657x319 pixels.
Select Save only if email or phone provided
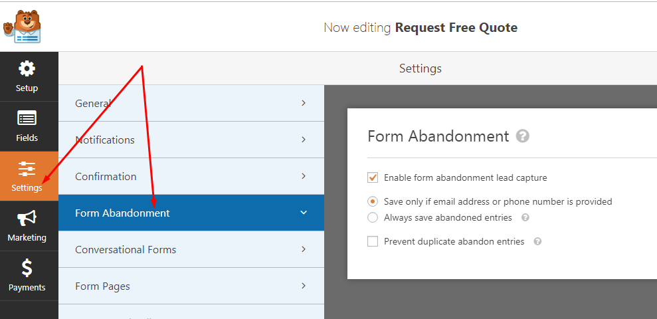373,201
